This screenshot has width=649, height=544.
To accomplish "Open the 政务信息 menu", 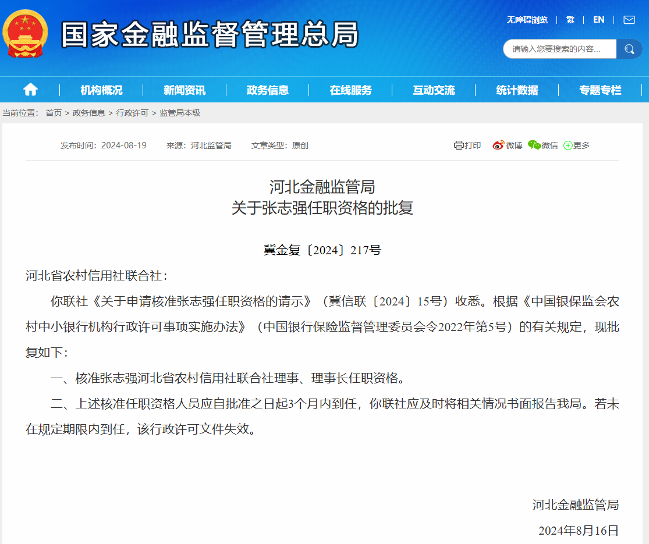I will [x=267, y=90].
